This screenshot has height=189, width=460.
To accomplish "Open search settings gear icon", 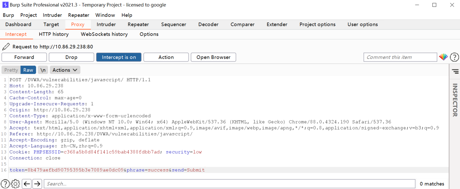I will pyautogui.click(x=15, y=184).
